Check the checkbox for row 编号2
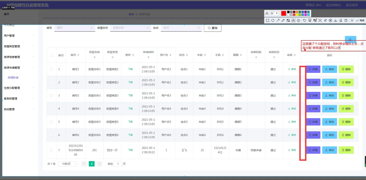This screenshot has height=180, width=366. (51, 82)
